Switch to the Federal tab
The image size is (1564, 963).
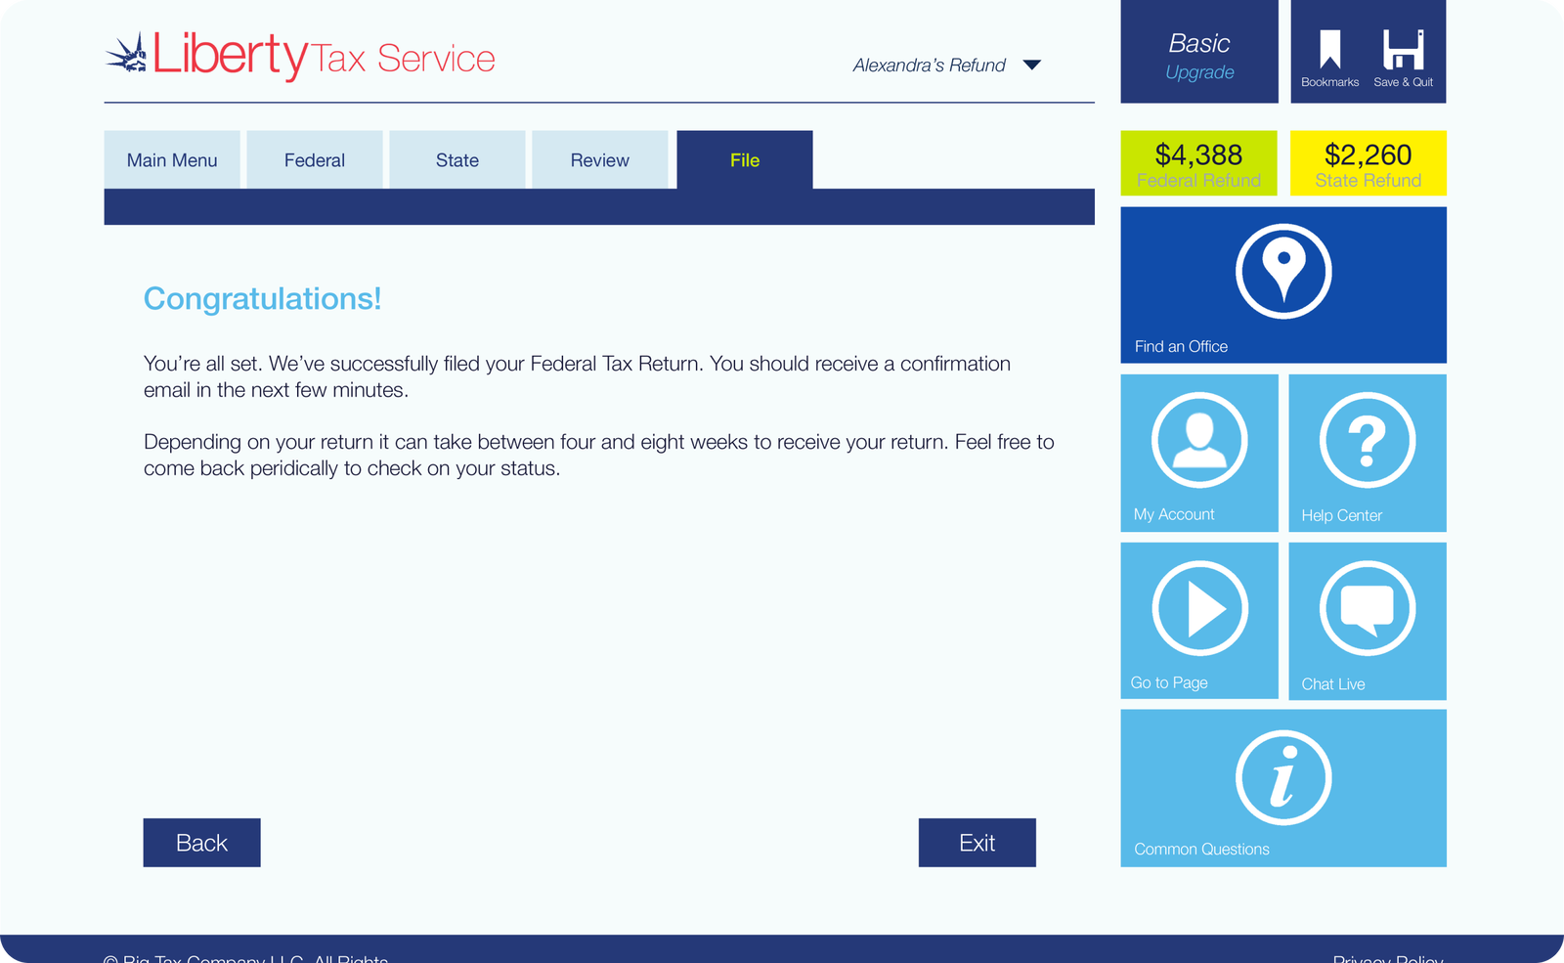tap(315, 159)
